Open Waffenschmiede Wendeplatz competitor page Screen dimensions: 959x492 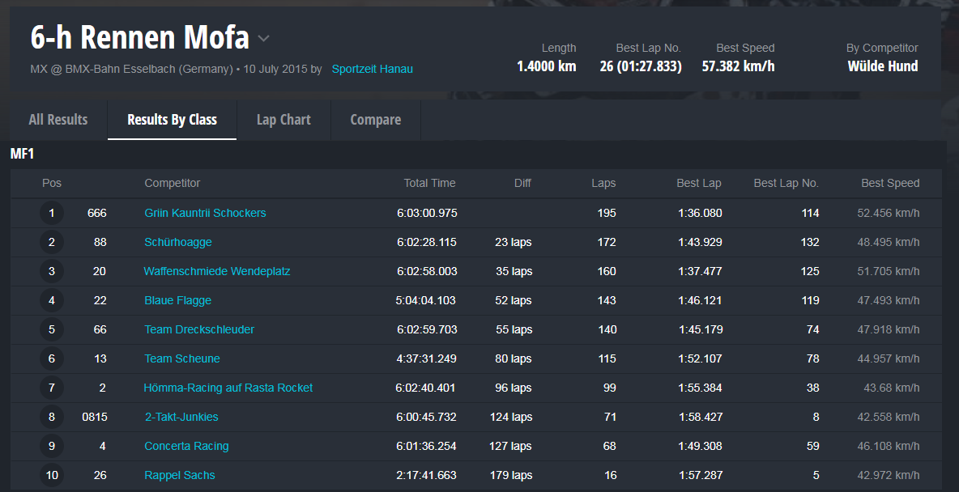(217, 271)
